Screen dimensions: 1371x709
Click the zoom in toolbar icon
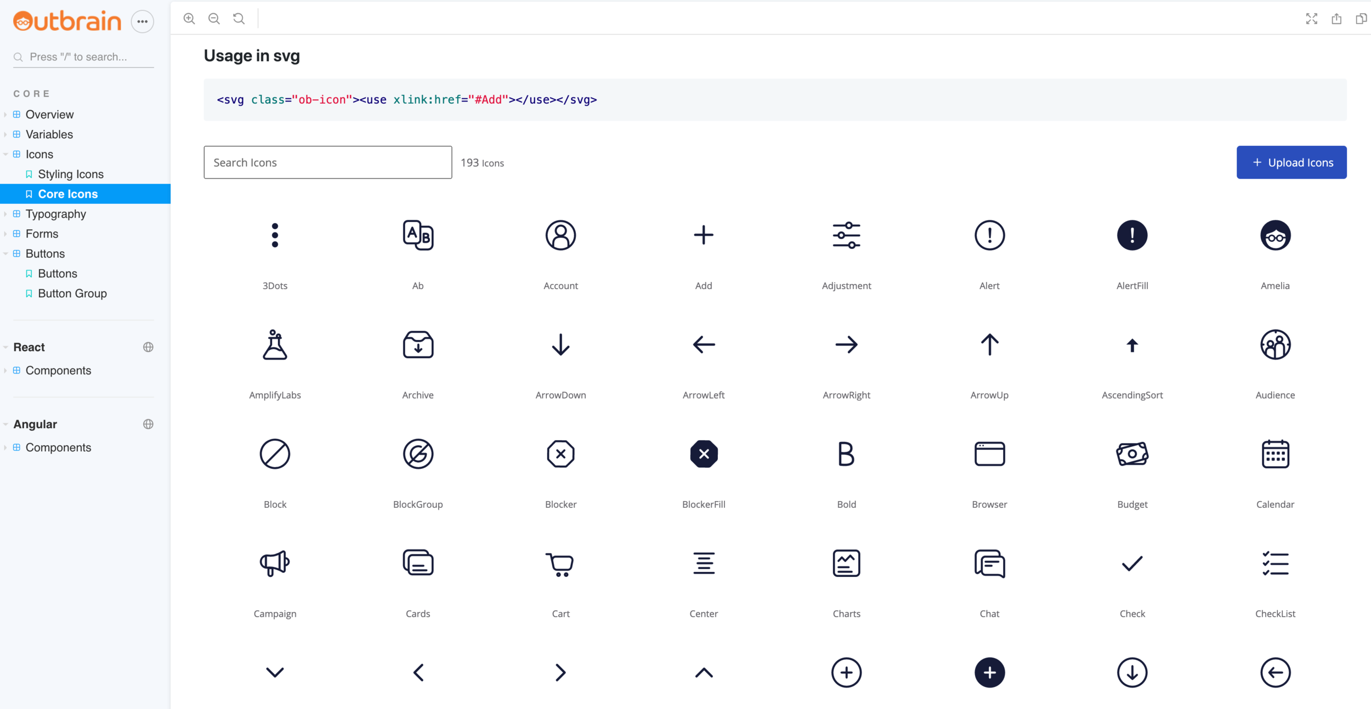pyautogui.click(x=189, y=19)
